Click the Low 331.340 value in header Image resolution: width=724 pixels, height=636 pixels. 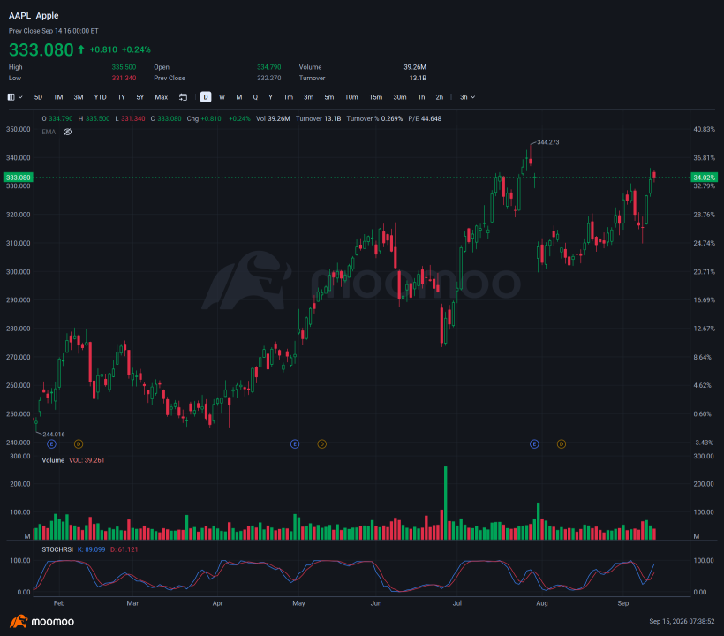[x=124, y=78]
